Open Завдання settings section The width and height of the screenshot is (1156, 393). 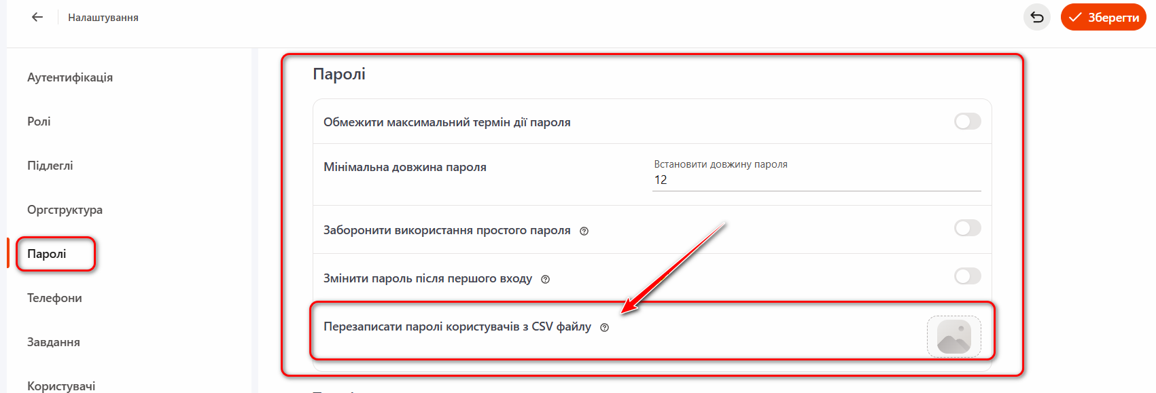coord(54,342)
